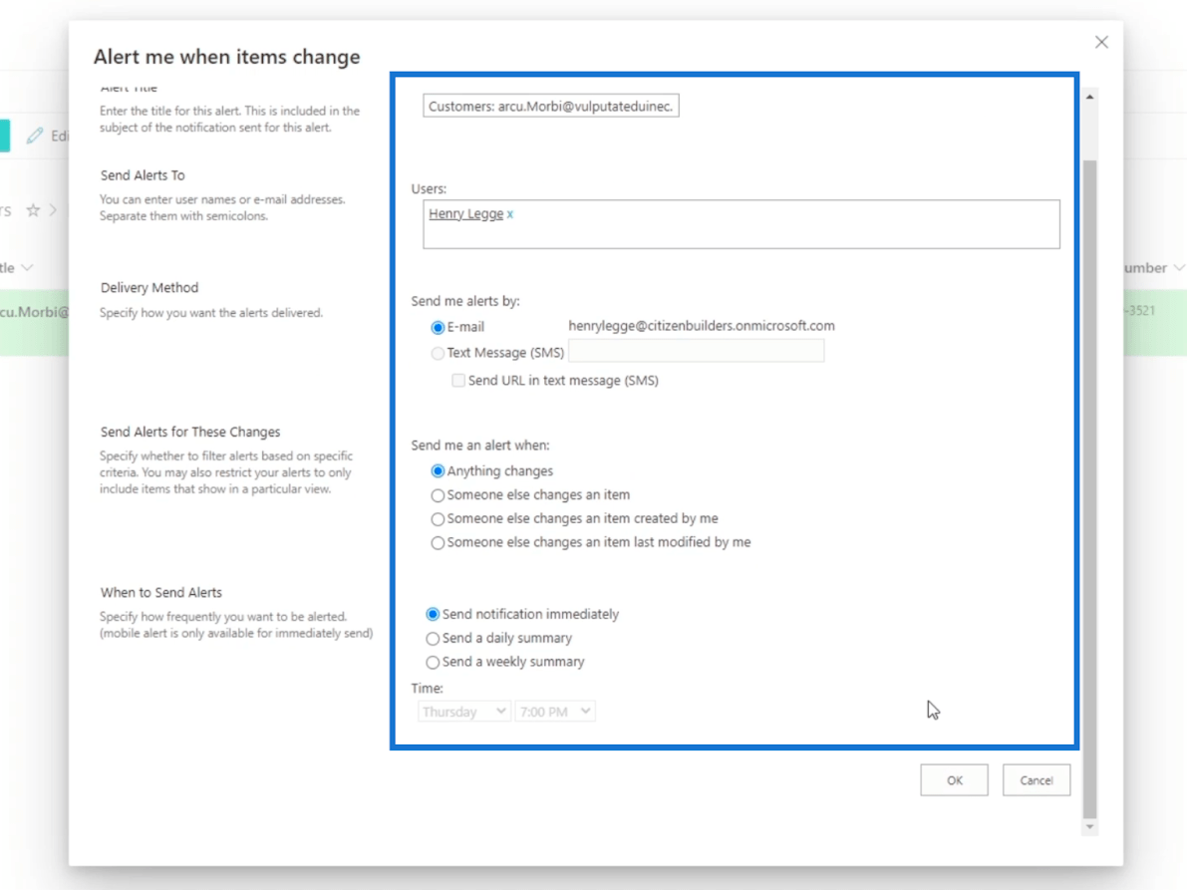Screen dimensions: 1187x890
Task: Remove Henry Legge from Users field
Action: [510, 215]
